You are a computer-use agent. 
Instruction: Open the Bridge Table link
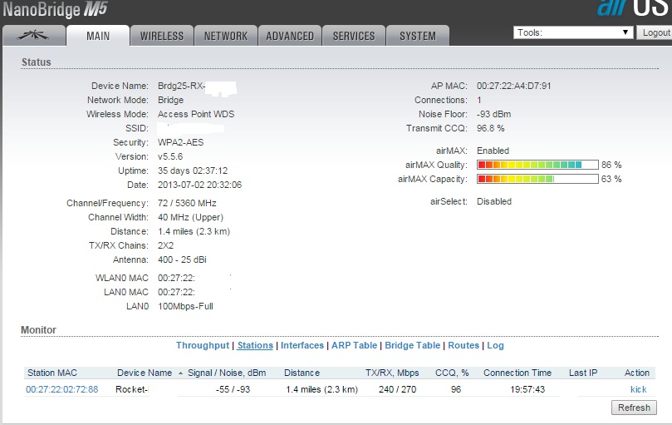click(412, 345)
